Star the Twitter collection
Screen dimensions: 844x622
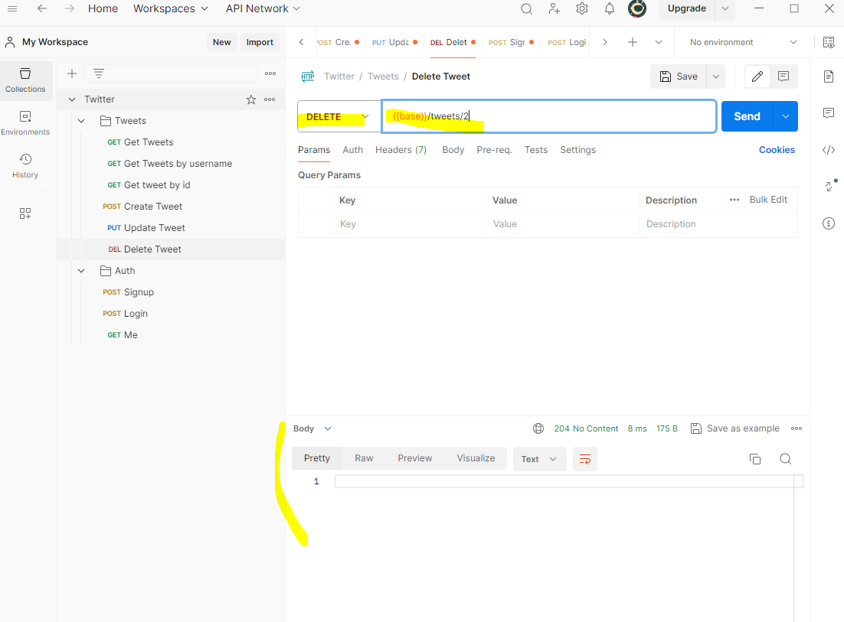tap(251, 99)
